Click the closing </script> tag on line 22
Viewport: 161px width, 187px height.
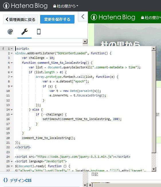[x=23, y=147]
